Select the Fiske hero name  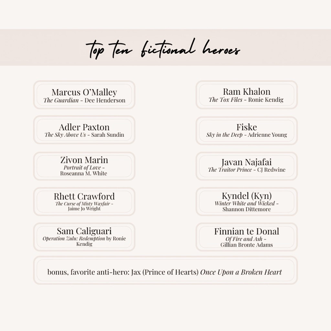click(247, 127)
